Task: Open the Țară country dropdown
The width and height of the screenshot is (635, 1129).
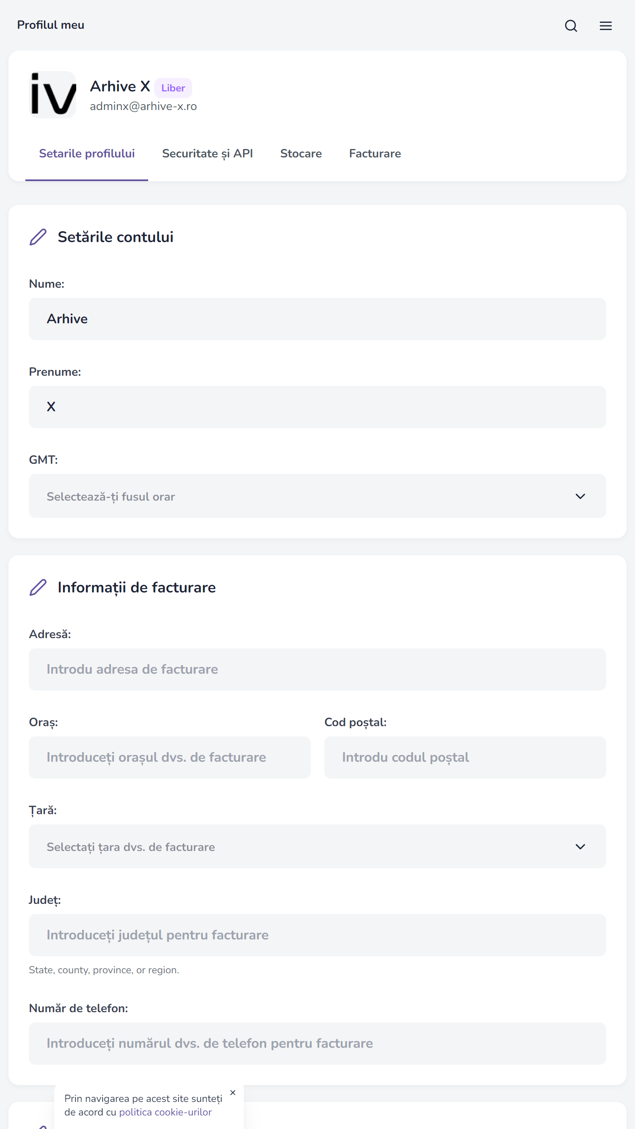Action: 317,846
